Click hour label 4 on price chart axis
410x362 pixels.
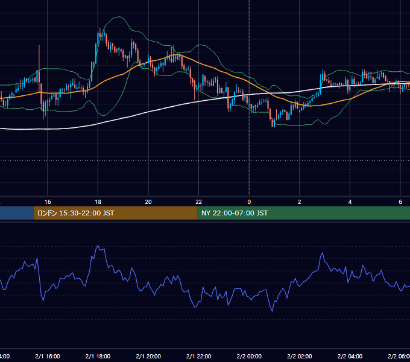coord(350,202)
